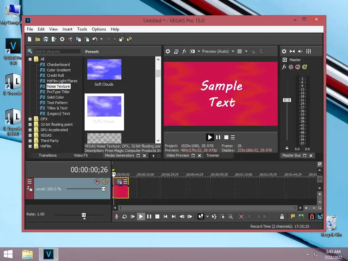
Task: Select Checkerboard generator
Action: pyautogui.click(x=58, y=65)
